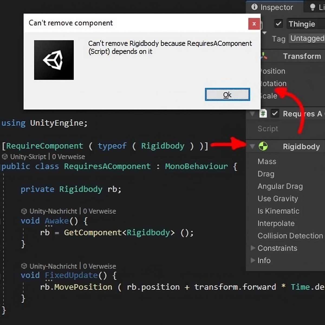Click the Rigidbody component title
The width and height of the screenshot is (325, 325).
(301, 147)
